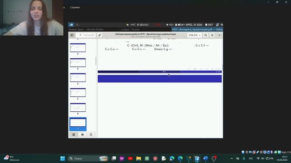
Task: Click the Right Ctrl host key indicator
Action: click(286, 152)
